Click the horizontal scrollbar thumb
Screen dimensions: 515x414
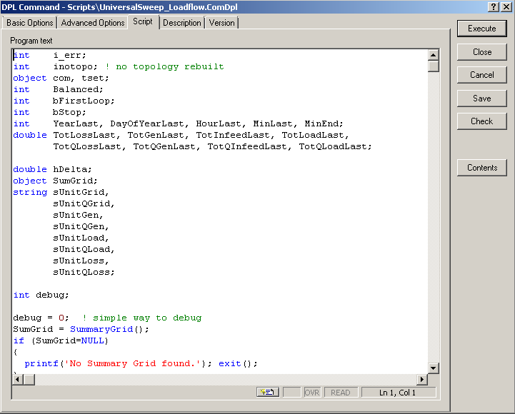(x=29, y=380)
